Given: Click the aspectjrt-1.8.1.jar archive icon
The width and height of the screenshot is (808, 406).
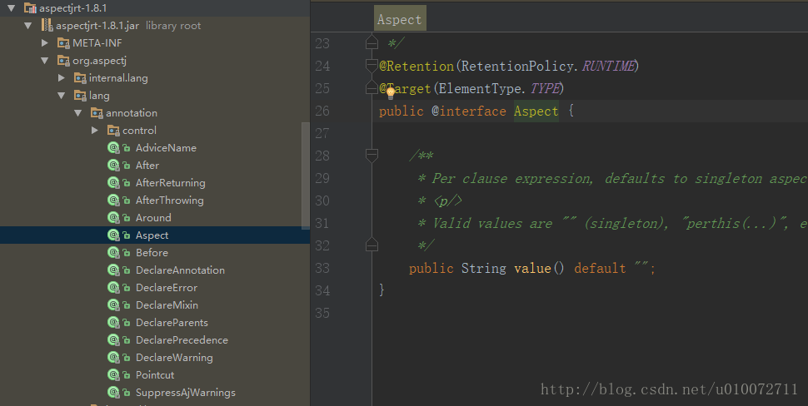Looking at the screenshot, I should (47, 25).
